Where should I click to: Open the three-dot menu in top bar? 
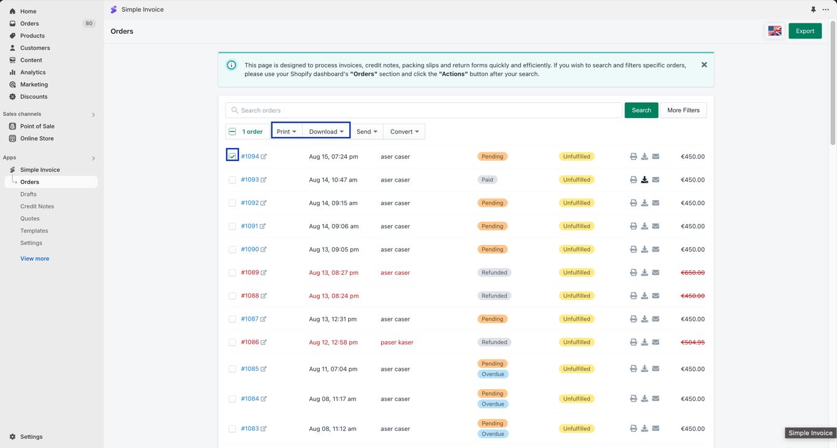[x=825, y=10]
